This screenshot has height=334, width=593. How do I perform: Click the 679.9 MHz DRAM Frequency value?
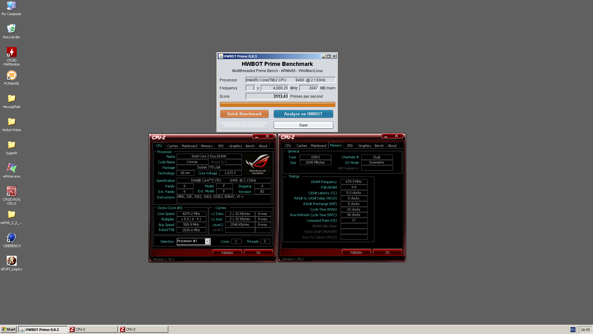click(354, 182)
